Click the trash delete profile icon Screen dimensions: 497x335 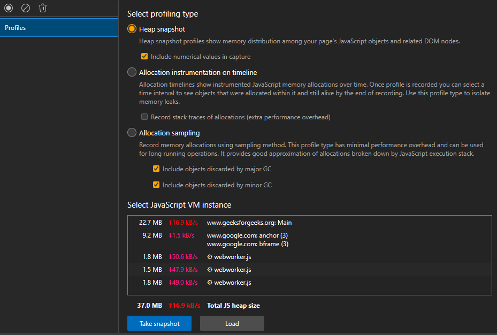tap(43, 8)
